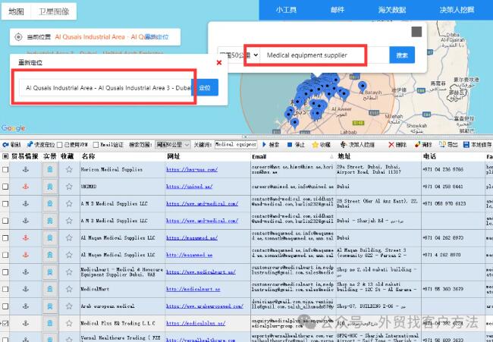The image size is (493, 342).
Task: Check the MedicalMart row checkbox
Action: pos(5,289)
